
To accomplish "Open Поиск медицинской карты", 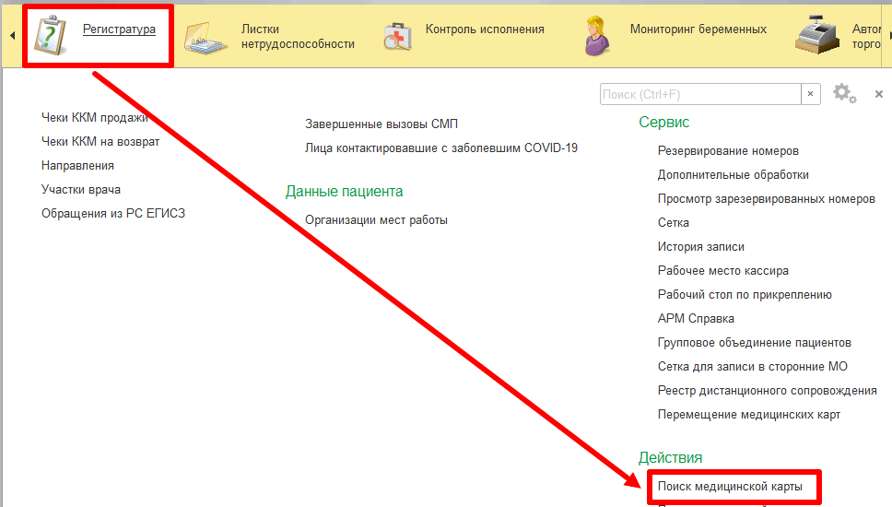I will 730,486.
